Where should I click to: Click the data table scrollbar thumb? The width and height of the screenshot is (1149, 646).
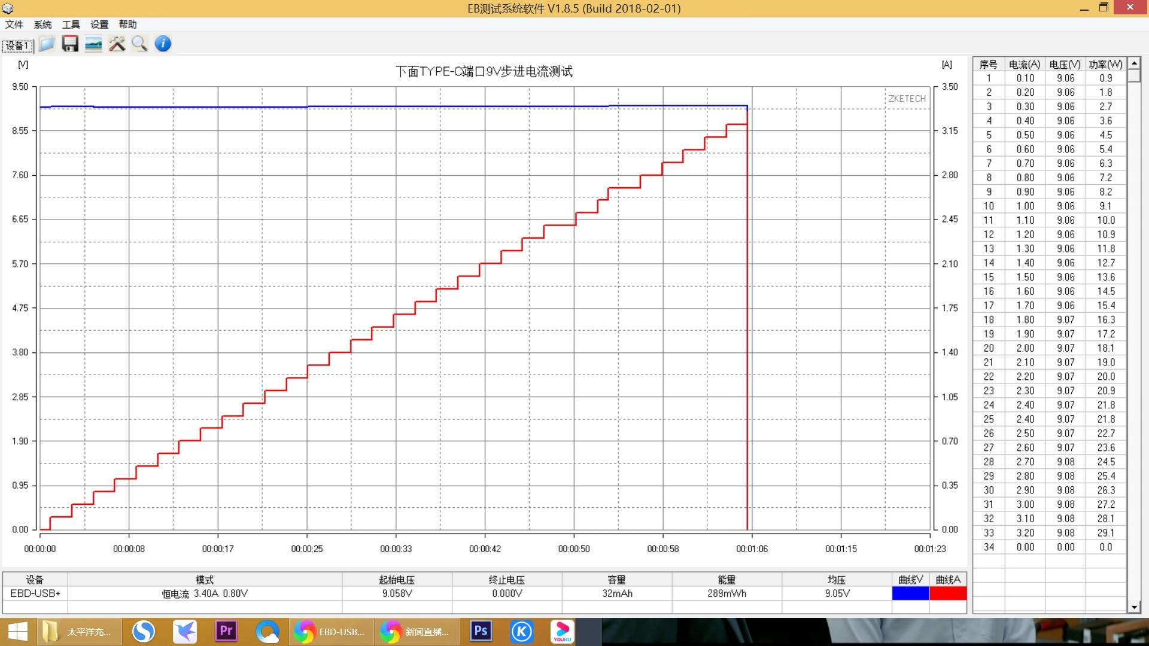click(1134, 76)
